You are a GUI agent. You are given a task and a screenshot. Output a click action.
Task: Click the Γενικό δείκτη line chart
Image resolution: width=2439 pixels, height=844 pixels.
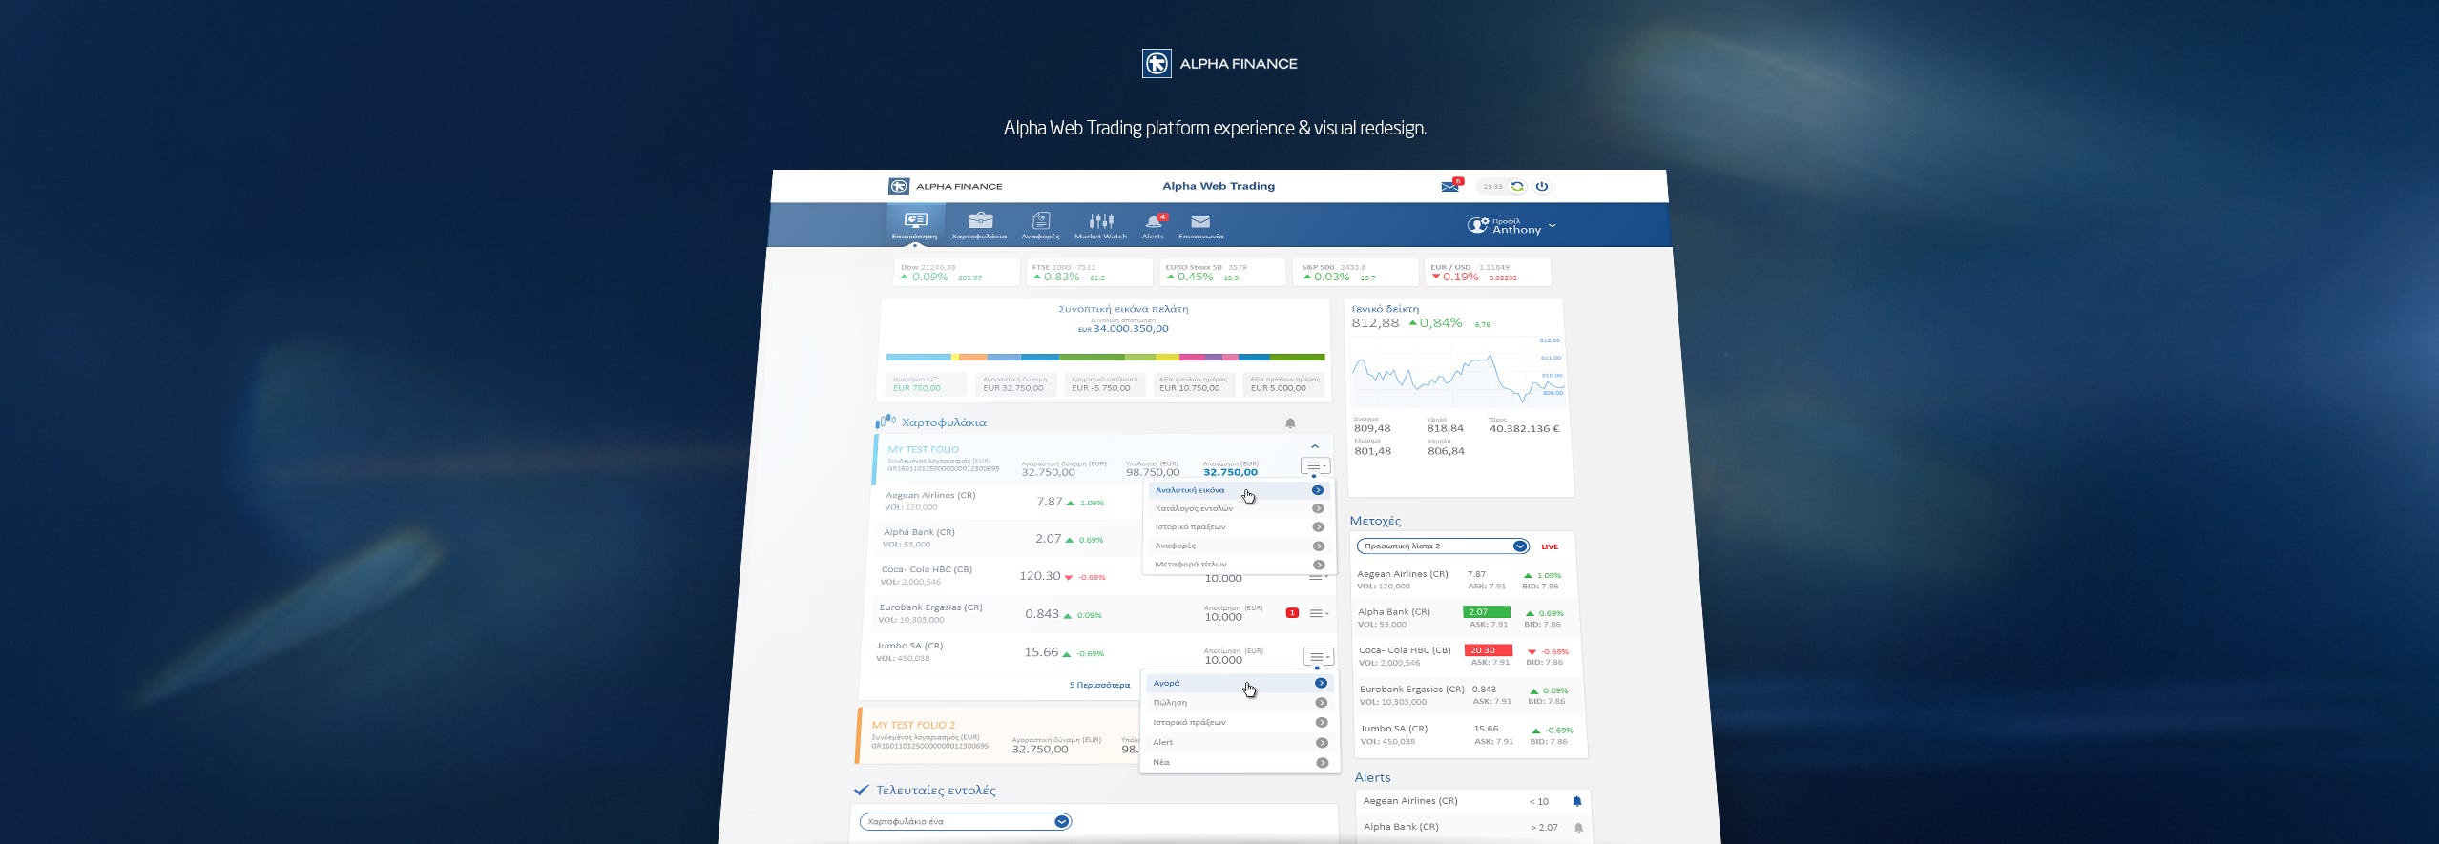(1457, 374)
